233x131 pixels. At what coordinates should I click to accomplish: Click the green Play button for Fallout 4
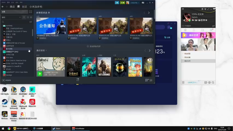(40, 74)
